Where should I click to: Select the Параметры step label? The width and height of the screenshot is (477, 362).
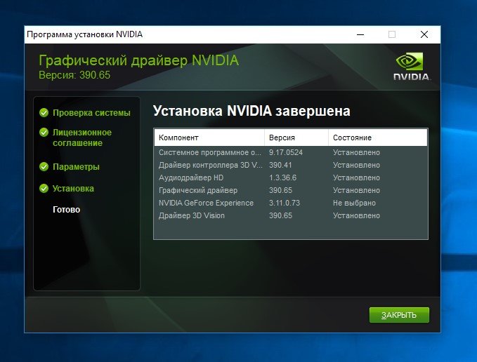point(76,167)
